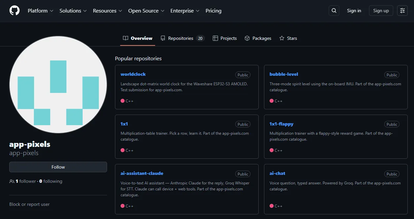
Task: Expand the Open Source dropdown menu
Action: coord(146,11)
